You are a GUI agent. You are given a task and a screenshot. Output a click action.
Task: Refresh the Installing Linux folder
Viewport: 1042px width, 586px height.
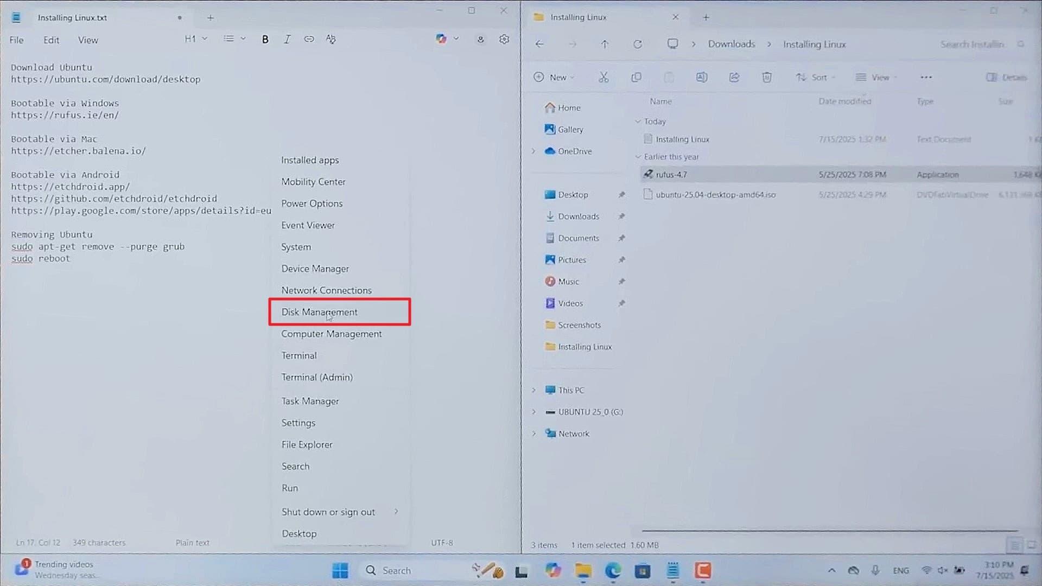pyautogui.click(x=638, y=44)
